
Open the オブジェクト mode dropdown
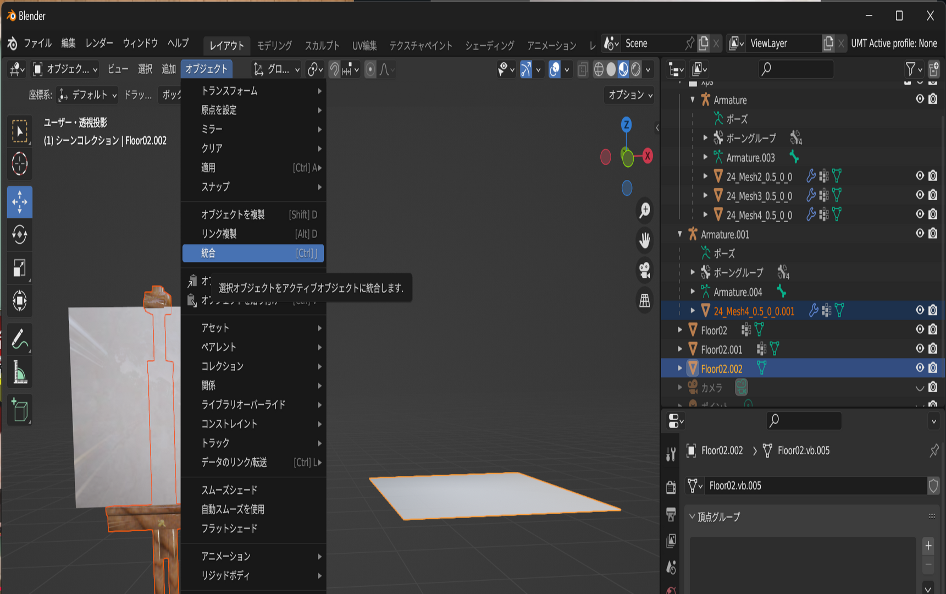click(65, 69)
